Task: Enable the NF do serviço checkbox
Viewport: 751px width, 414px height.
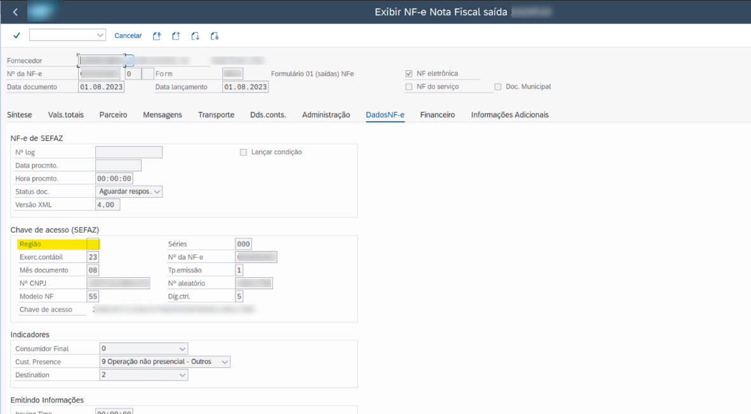Action: click(409, 87)
